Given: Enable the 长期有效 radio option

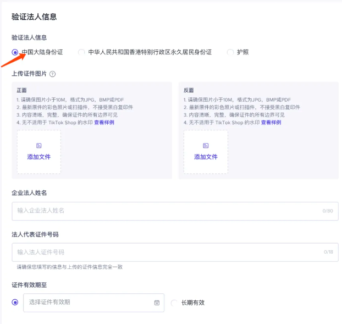Looking at the screenshot, I should point(174,303).
